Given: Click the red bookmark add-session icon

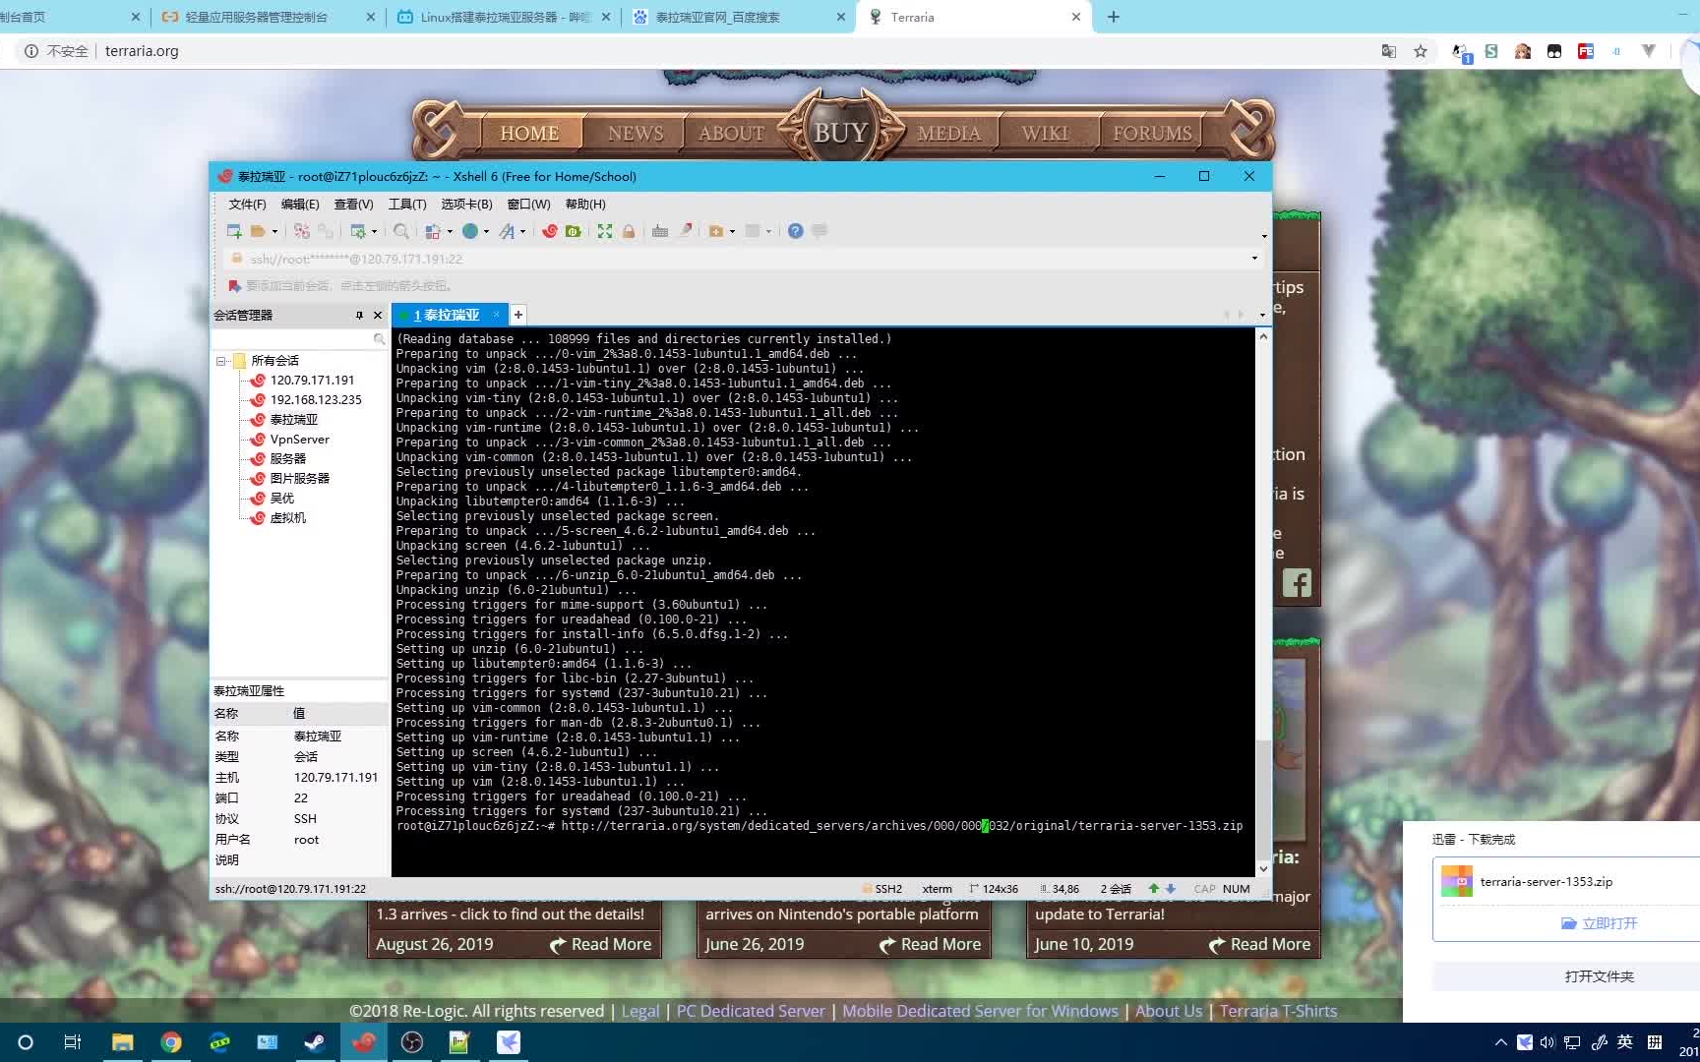Looking at the screenshot, I should [x=234, y=285].
